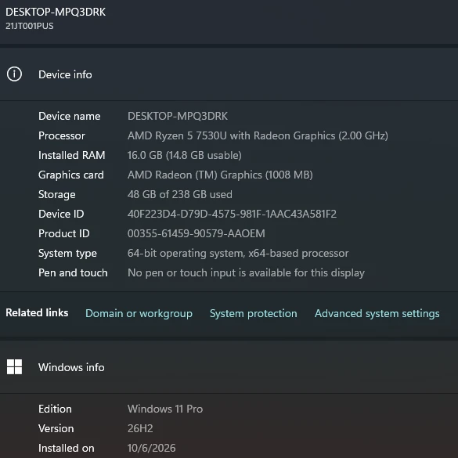Click the Related links label
The image size is (458, 458).
pos(37,313)
